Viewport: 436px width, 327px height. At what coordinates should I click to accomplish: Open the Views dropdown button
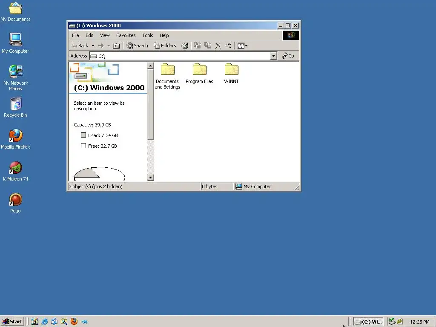(x=242, y=46)
